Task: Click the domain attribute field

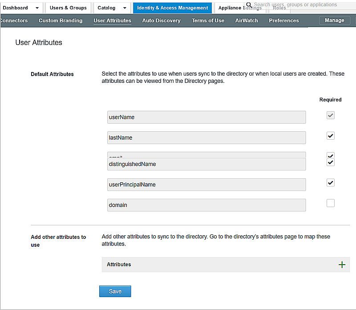Action: click(x=206, y=205)
